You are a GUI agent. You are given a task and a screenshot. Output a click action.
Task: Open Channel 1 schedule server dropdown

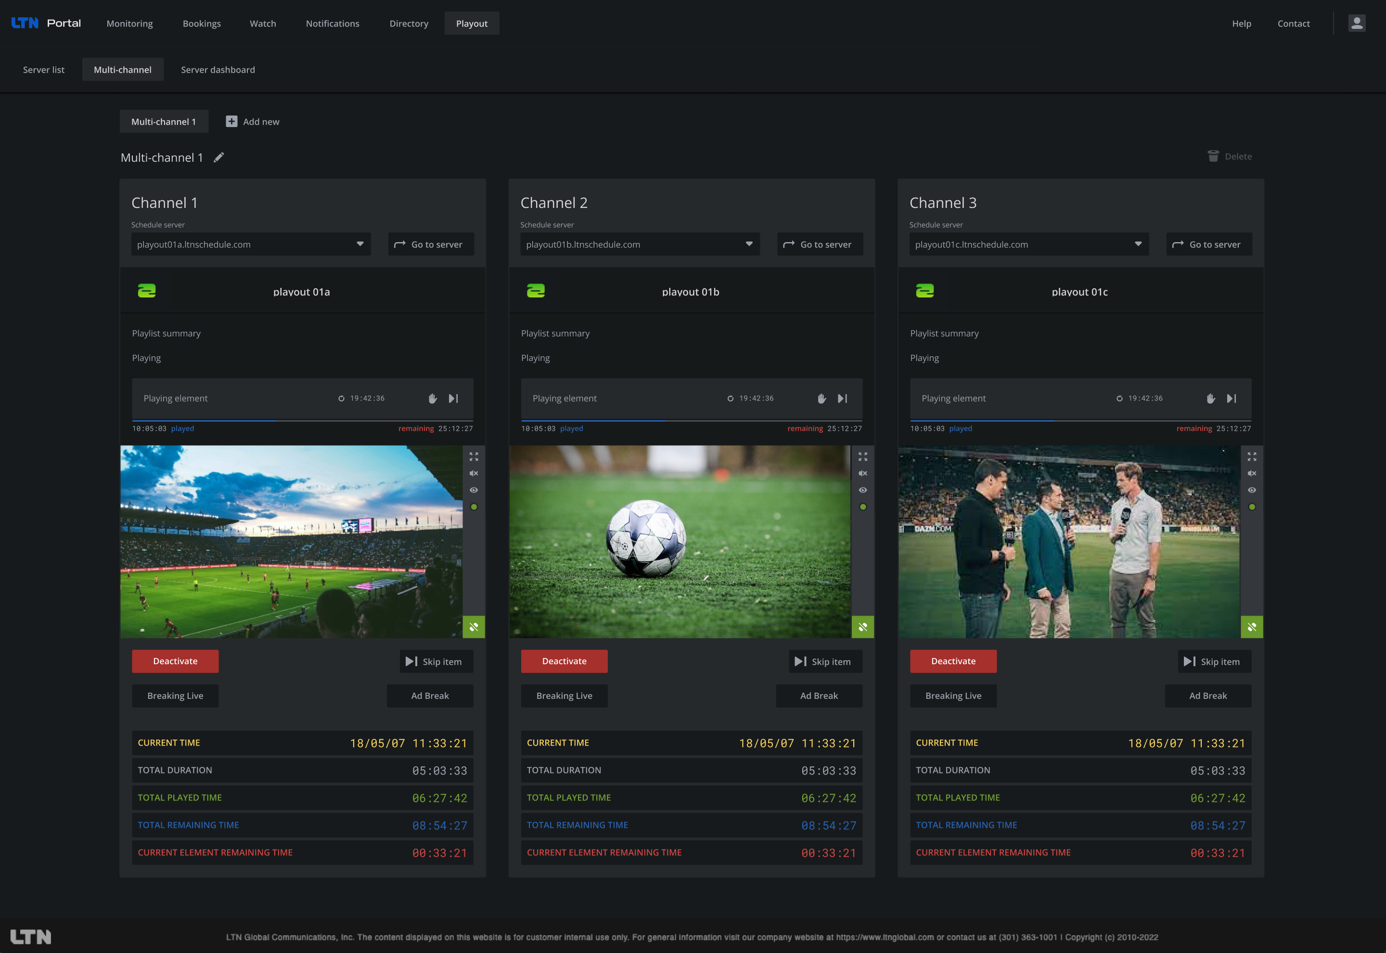[x=360, y=244]
